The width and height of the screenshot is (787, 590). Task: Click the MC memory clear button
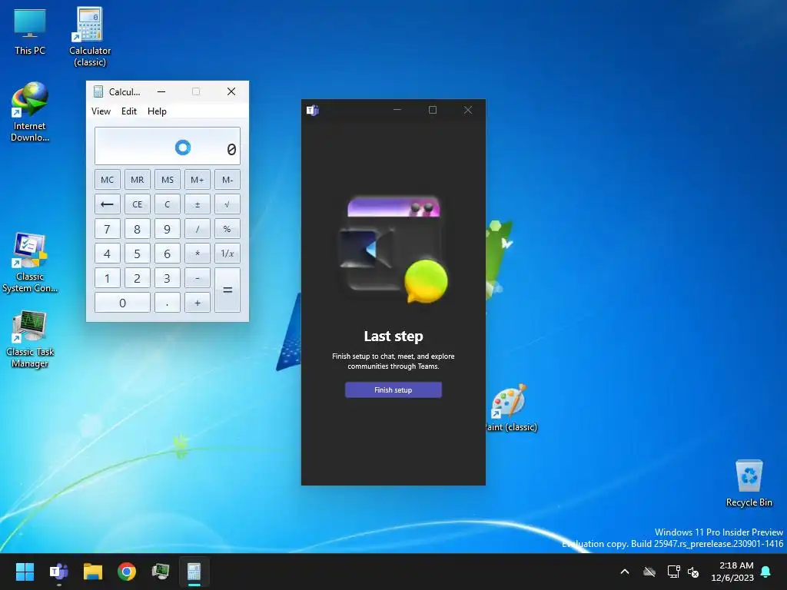(108, 180)
